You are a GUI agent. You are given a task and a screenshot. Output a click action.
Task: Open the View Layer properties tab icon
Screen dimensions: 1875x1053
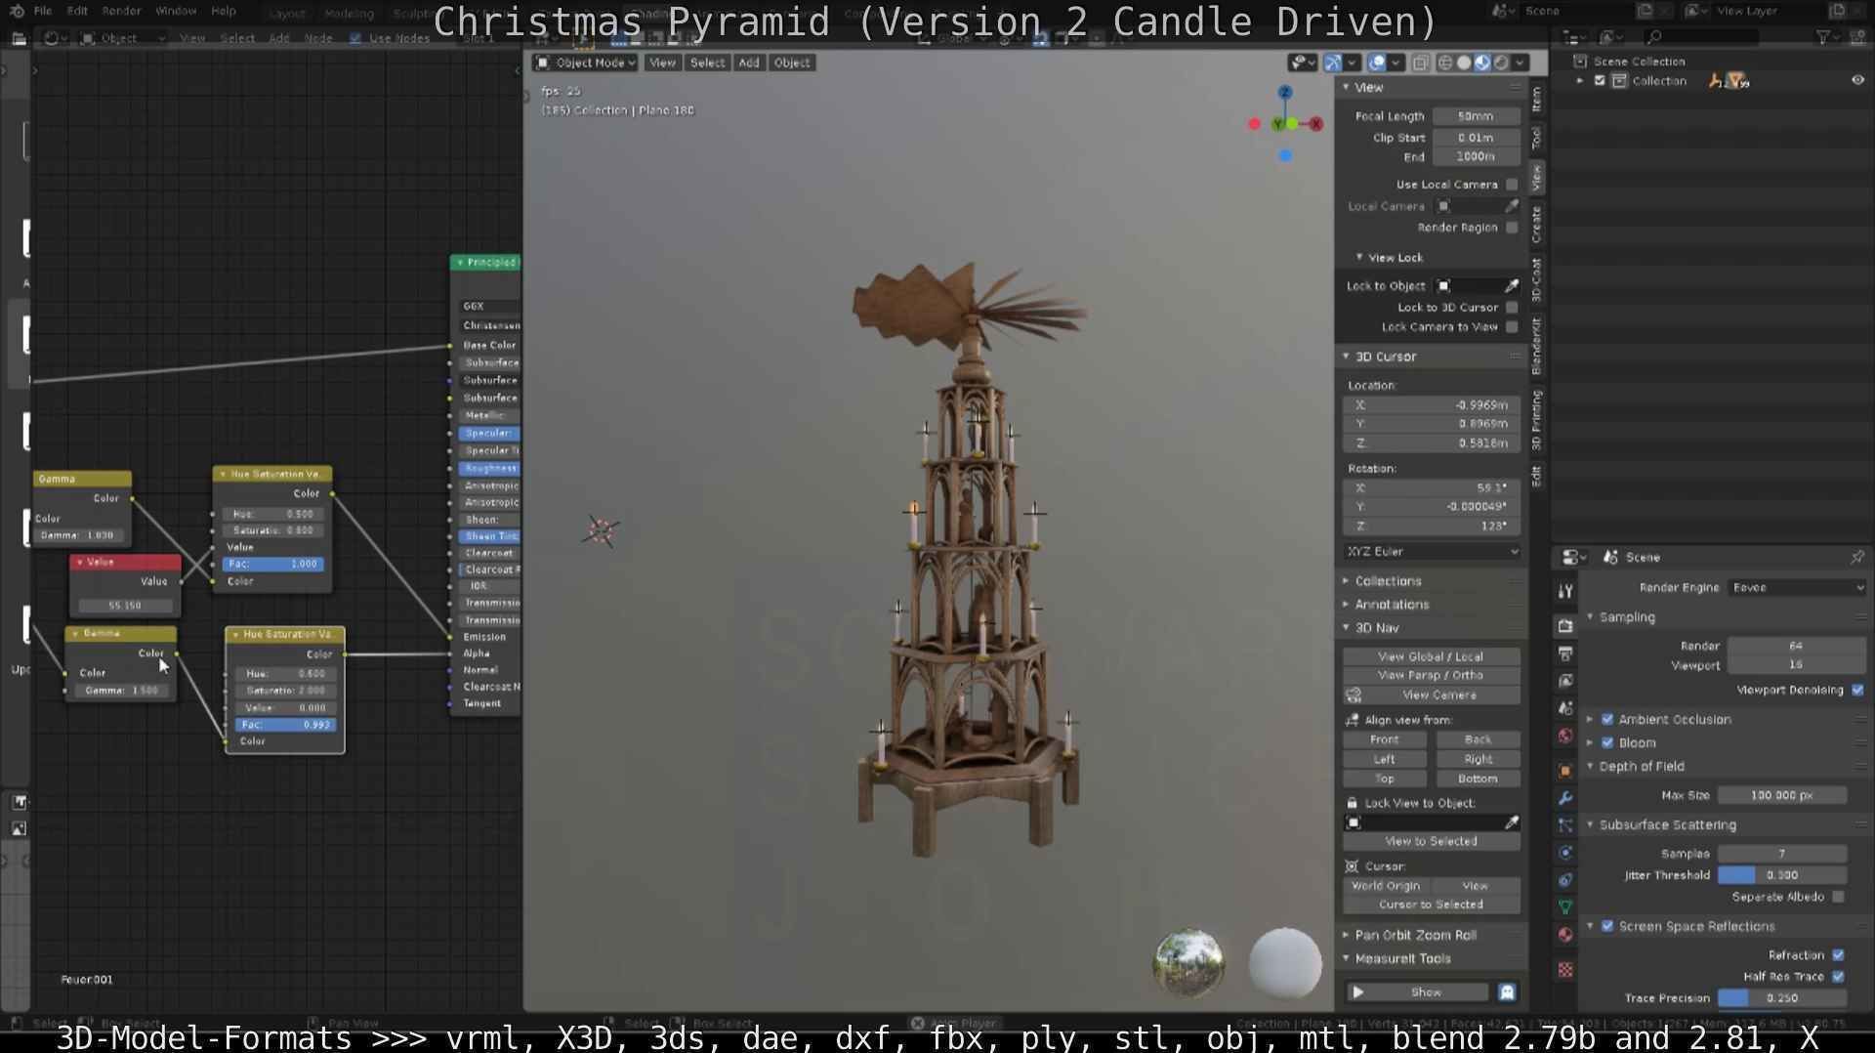(1565, 680)
